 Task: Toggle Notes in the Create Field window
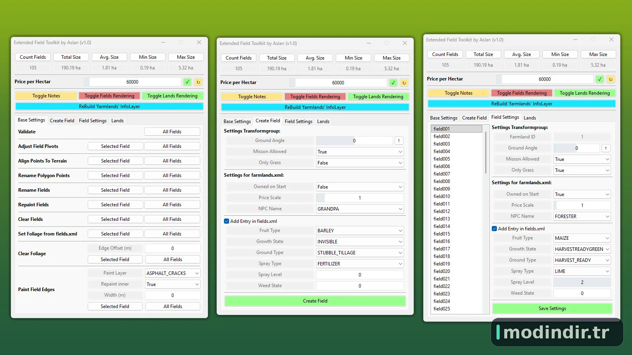click(x=252, y=97)
